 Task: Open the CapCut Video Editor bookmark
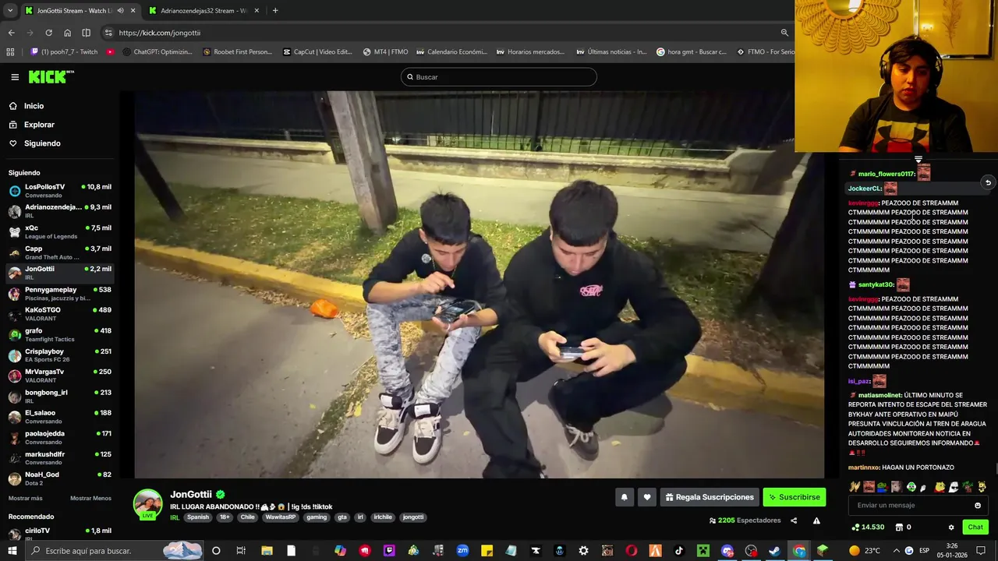pos(317,52)
